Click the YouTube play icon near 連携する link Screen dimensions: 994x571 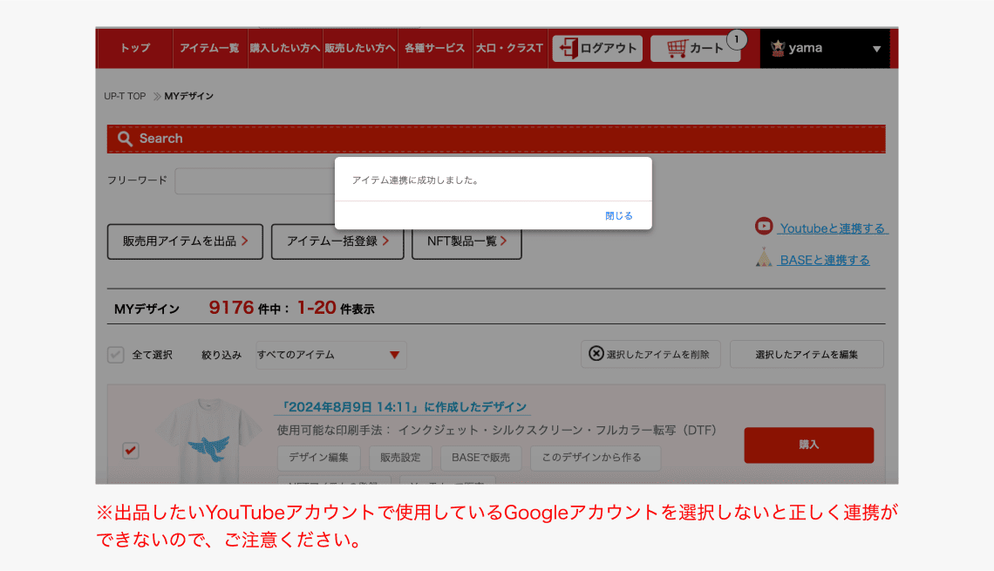tap(763, 226)
